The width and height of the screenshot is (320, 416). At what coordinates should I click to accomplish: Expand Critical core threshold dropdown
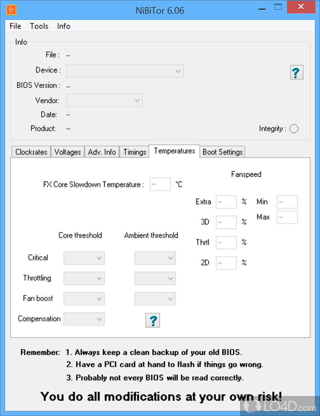(84, 258)
